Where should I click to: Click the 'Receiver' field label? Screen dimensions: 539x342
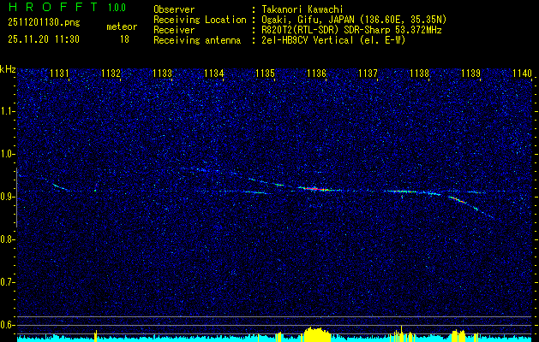[174, 30]
